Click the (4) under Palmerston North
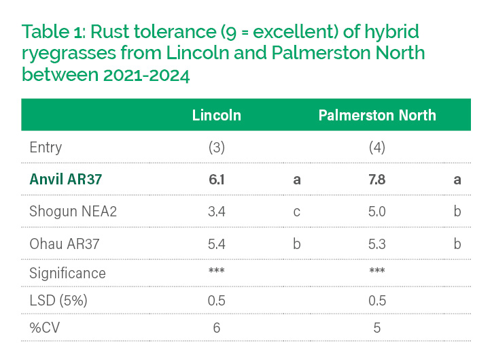This screenshot has width=492, height=364. pyautogui.click(x=377, y=147)
